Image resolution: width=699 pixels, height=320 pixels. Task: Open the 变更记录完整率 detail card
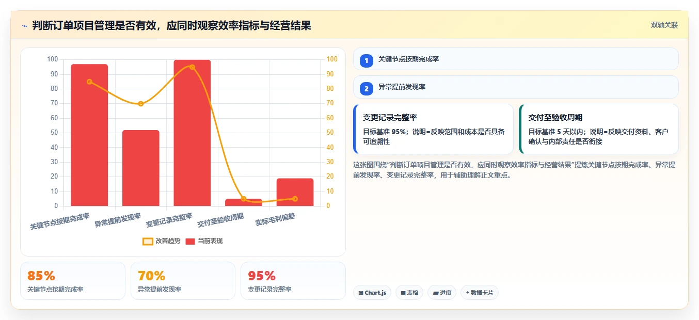pos(434,129)
